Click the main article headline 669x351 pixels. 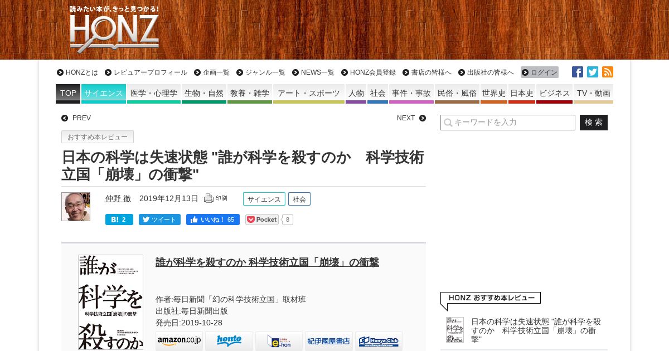[x=243, y=166]
